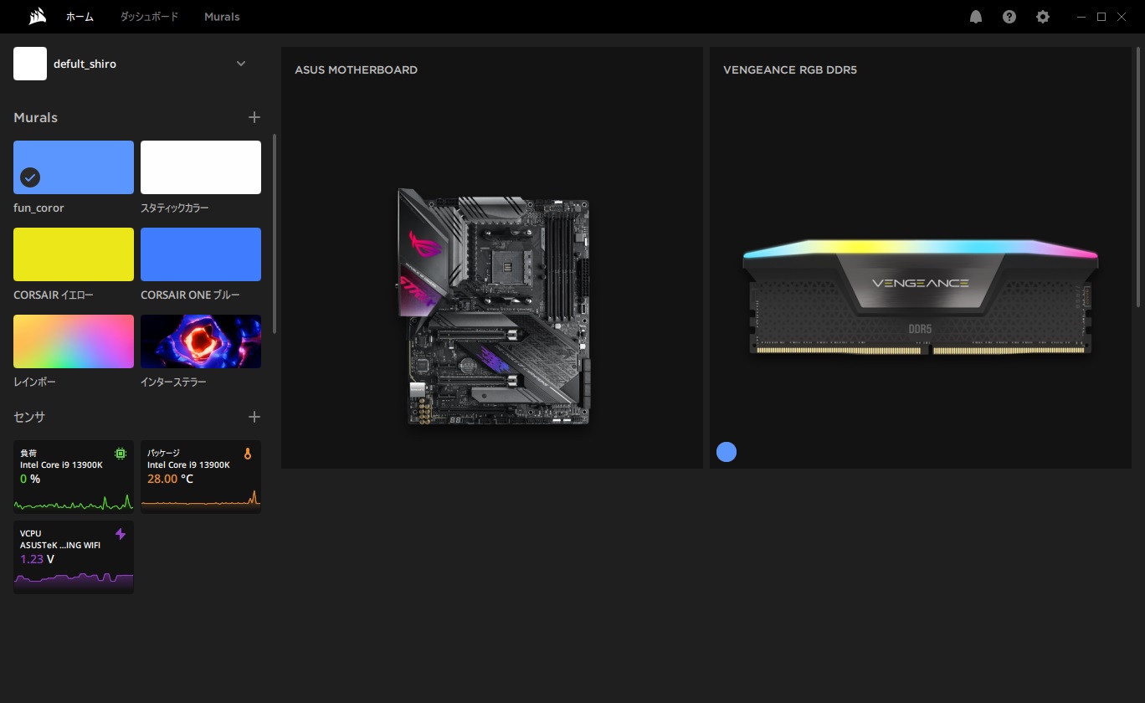This screenshot has width=1145, height=703.
Task: Select the レインボー gradient mural
Action: pyautogui.click(x=74, y=341)
